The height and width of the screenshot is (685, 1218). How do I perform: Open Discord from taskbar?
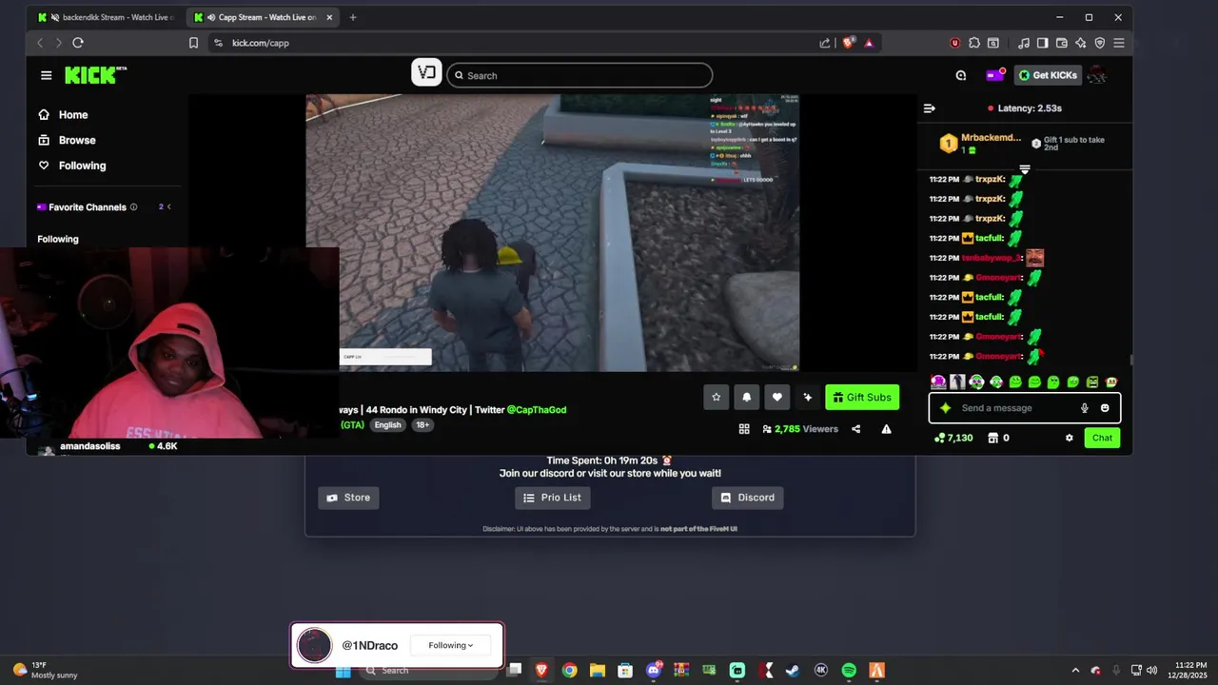(654, 671)
